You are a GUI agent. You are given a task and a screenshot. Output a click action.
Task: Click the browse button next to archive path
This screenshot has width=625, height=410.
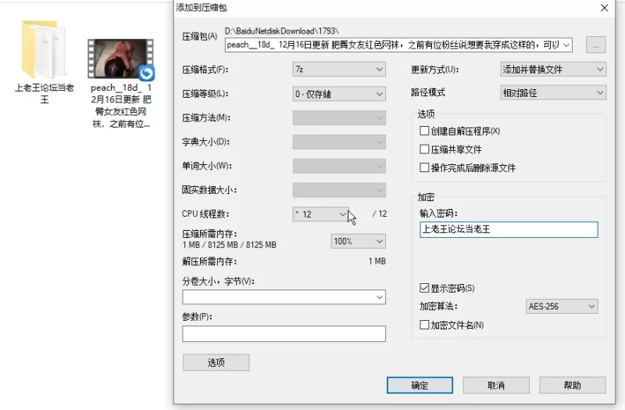(x=595, y=45)
